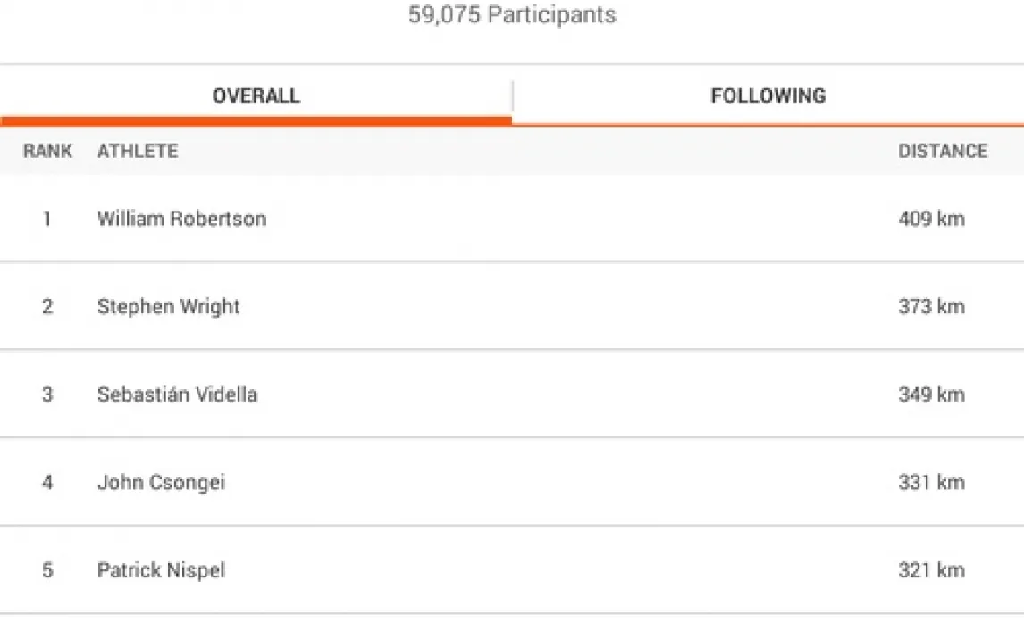Click the RANK column header
The width and height of the screenshot is (1024, 639).
click(x=48, y=151)
